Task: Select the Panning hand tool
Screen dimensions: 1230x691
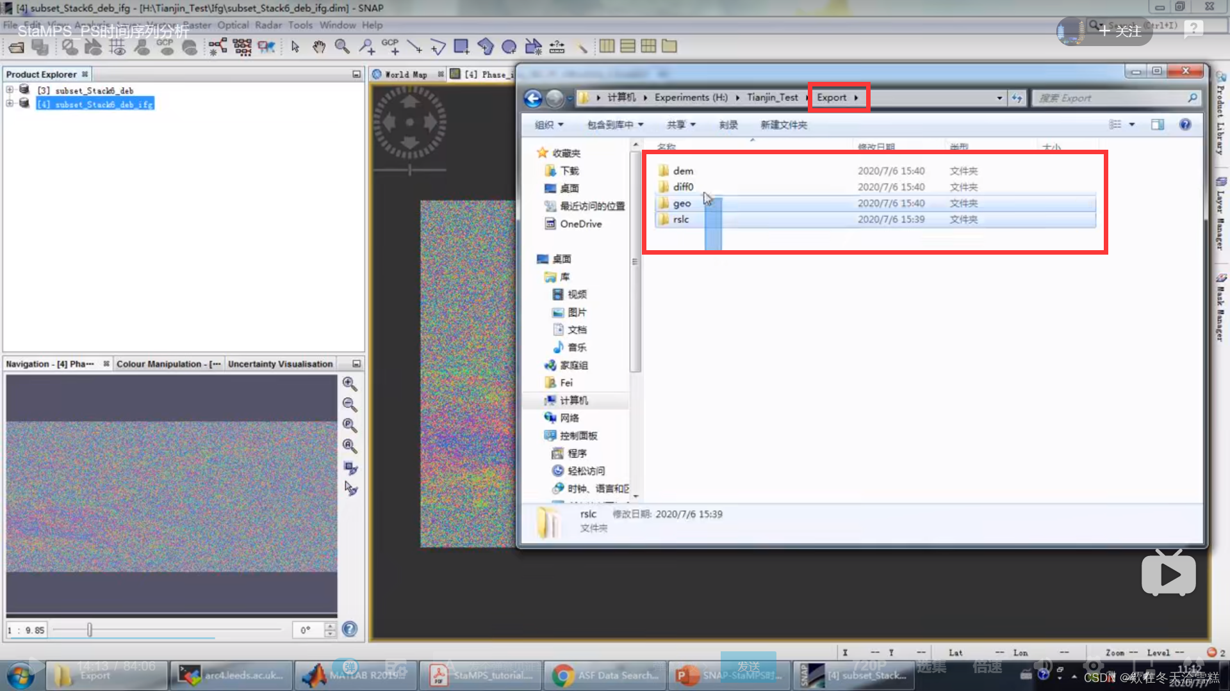Action: coord(319,47)
